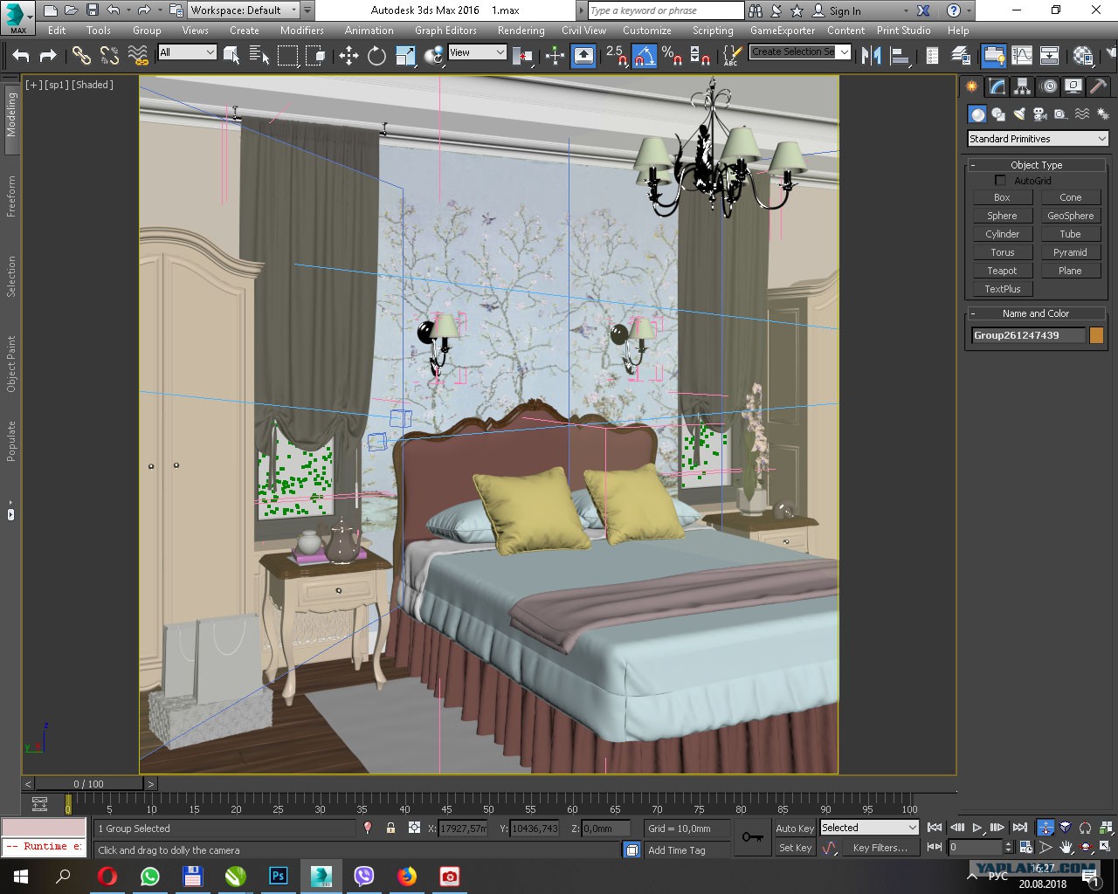Click the Redo arrow in main toolbar
The image size is (1118, 894).
48,55
